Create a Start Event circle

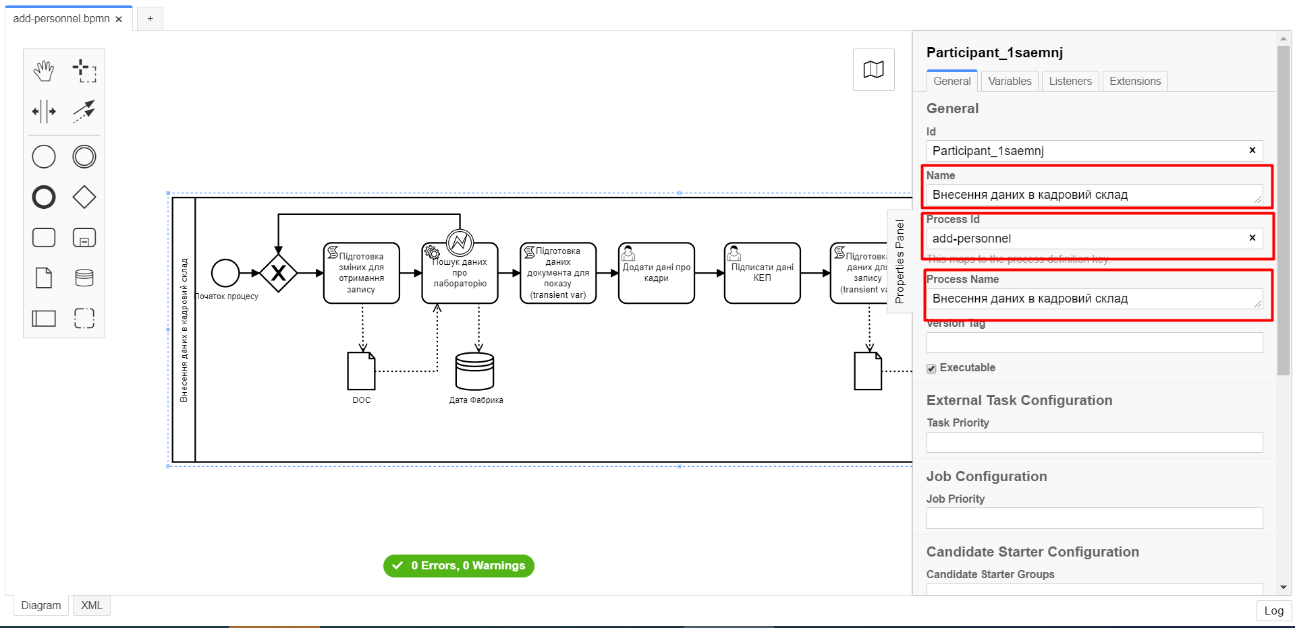click(44, 157)
